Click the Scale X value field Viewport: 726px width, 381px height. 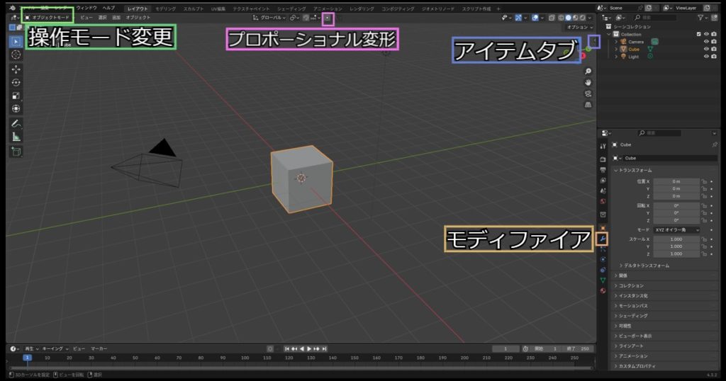676,239
